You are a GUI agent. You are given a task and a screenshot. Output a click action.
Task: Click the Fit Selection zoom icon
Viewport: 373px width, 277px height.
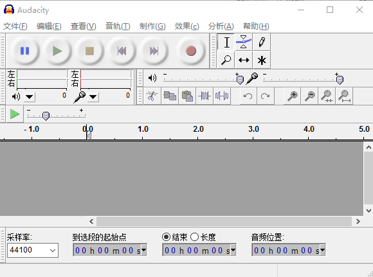(x=327, y=96)
